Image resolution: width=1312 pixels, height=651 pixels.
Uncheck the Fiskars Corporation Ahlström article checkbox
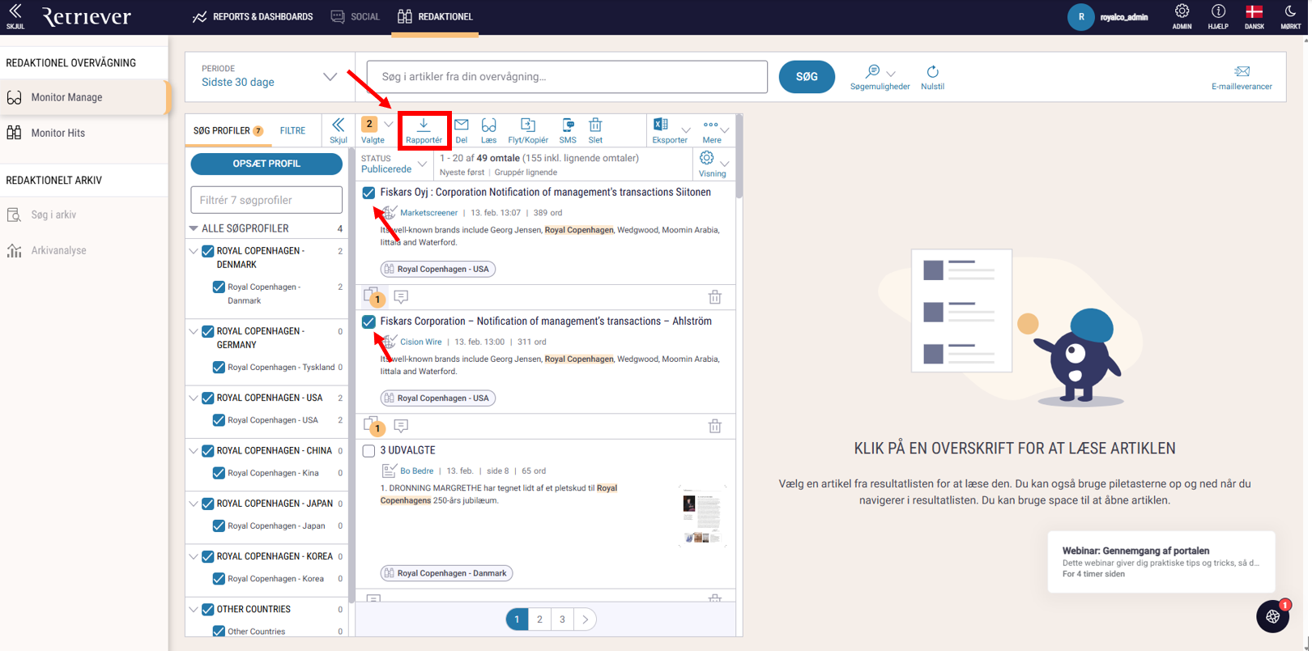[368, 321]
